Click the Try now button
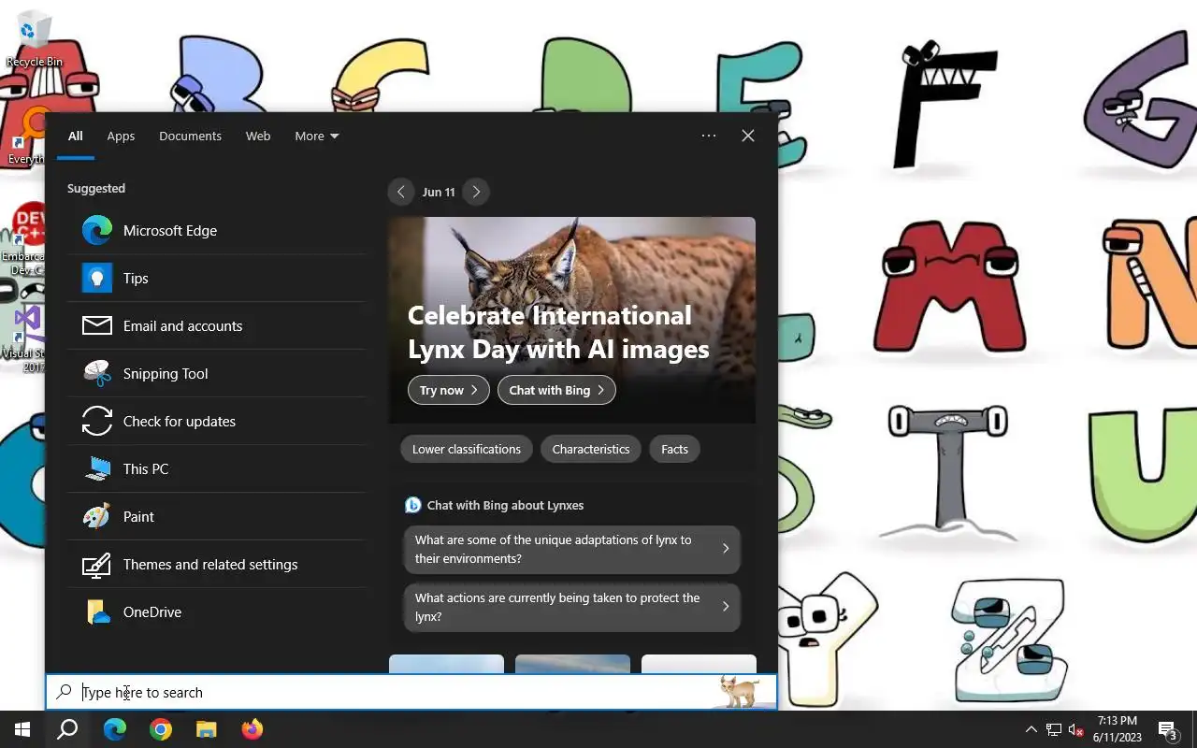Viewport: 1197px width, 748px height. (449, 390)
